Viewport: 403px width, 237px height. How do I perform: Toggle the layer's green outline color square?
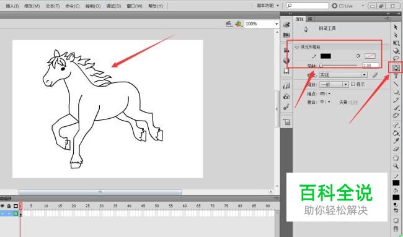(15, 213)
